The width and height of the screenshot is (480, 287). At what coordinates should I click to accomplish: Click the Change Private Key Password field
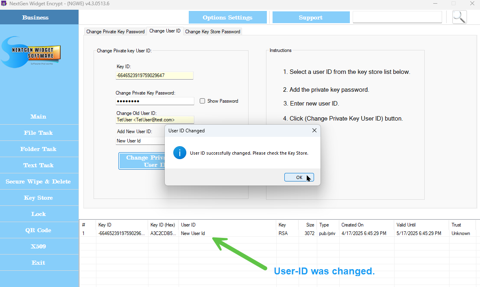pyautogui.click(x=155, y=101)
